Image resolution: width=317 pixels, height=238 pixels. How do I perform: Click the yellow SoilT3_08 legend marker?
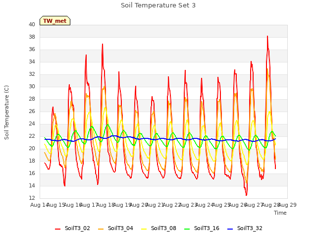[144, 229]
